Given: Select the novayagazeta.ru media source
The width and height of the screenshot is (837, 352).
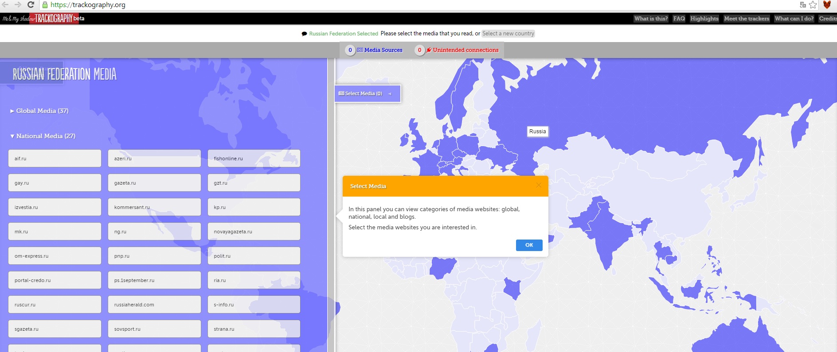Looking at the screenshot, I should 254,232.
